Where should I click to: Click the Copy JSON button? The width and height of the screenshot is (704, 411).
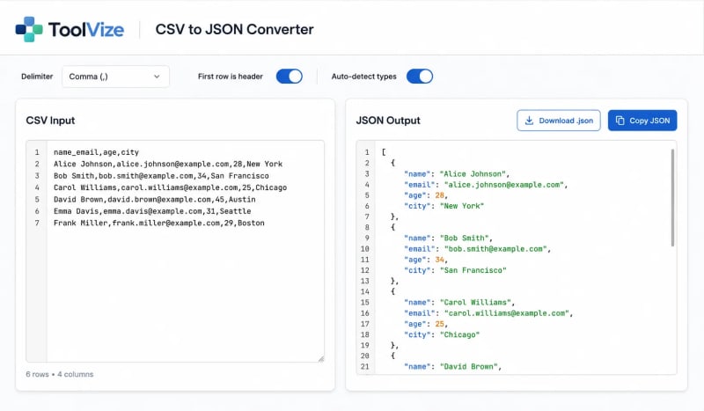(642, 121)
